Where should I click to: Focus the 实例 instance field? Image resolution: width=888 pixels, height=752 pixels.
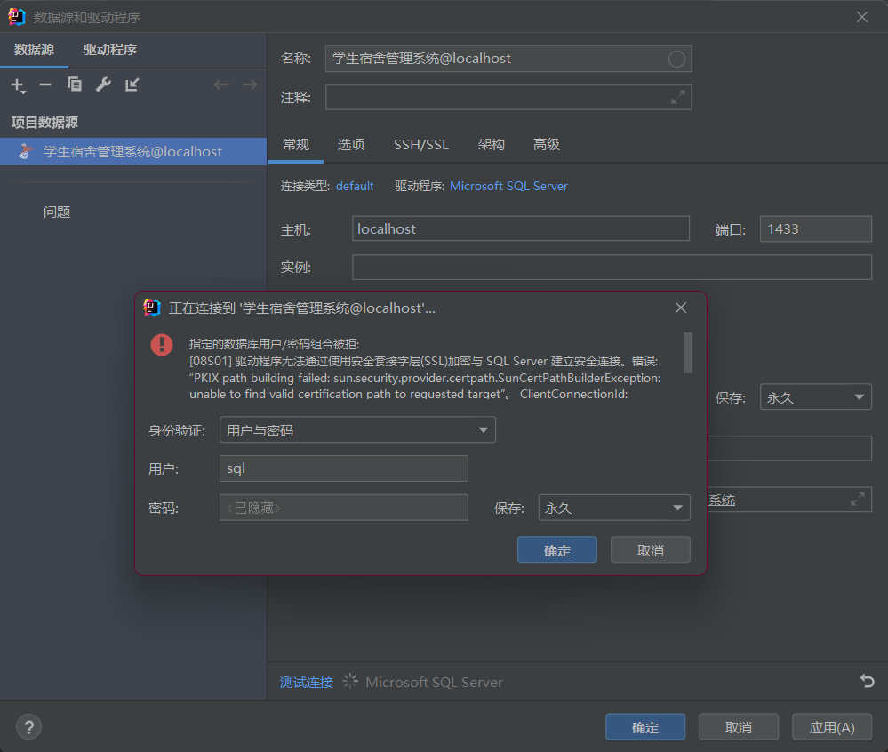click(612, 268)
